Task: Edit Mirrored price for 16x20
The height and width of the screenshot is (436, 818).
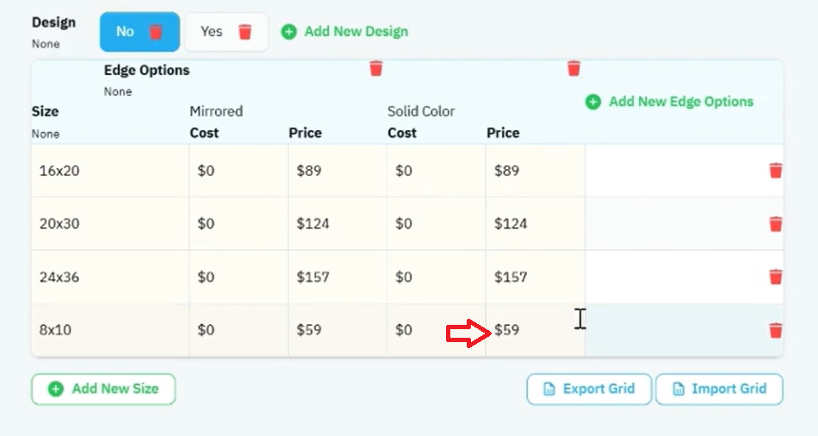Action: [338, 171]
